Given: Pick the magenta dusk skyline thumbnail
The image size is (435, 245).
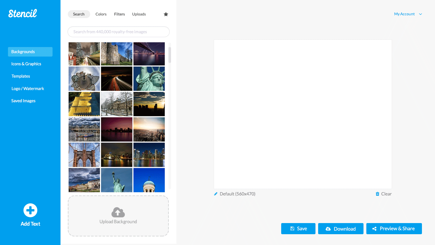Looking at the screenshot, I should (117, 129).
